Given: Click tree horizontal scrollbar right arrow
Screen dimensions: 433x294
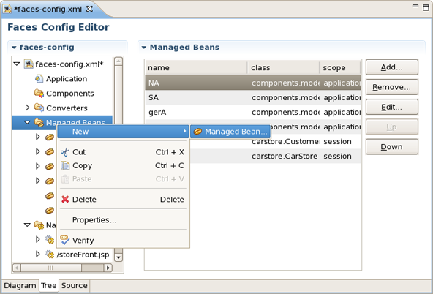Looking at the screenshot, I should pyautogui.click(x=108, y=268).
